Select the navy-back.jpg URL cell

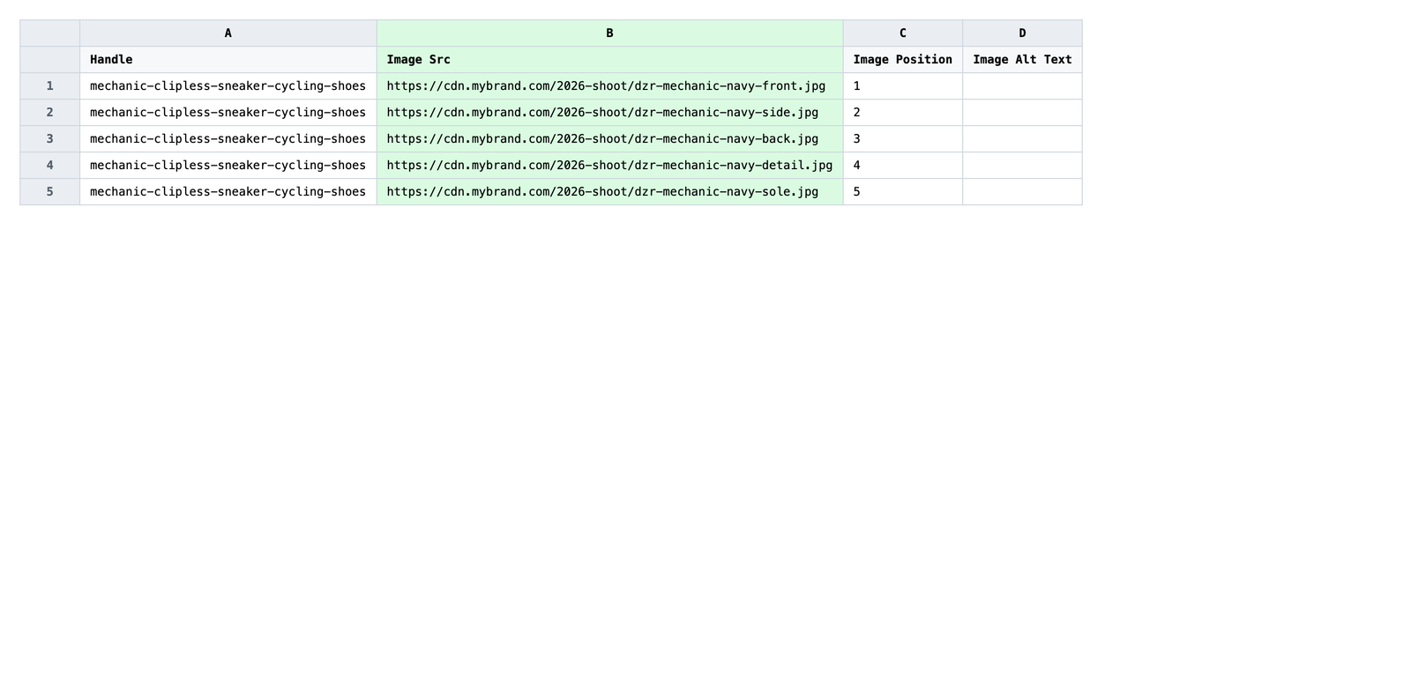coord(609,139)
